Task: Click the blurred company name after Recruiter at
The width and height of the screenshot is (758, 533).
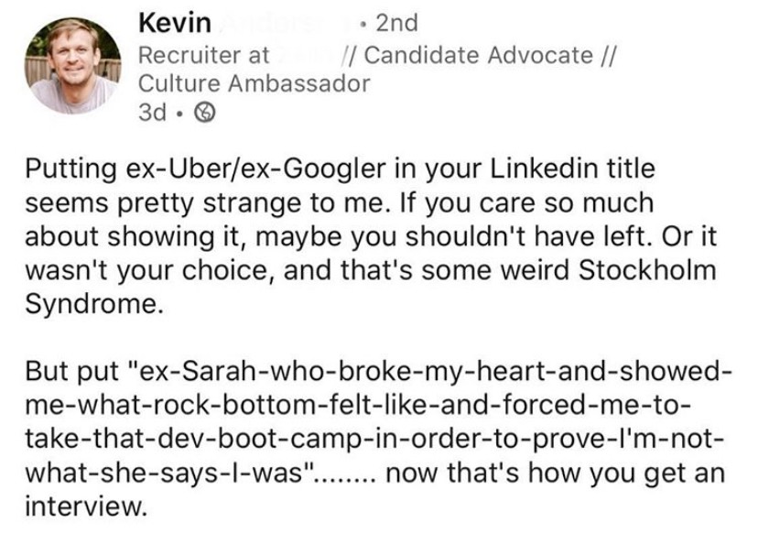Action: (306, 55)
